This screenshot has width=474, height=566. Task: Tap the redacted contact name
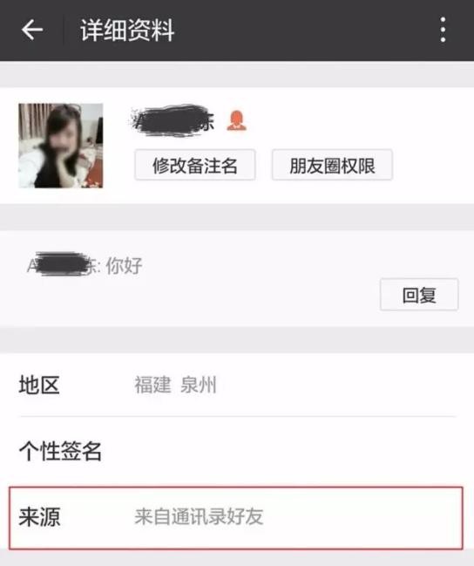tap(172, 121)
